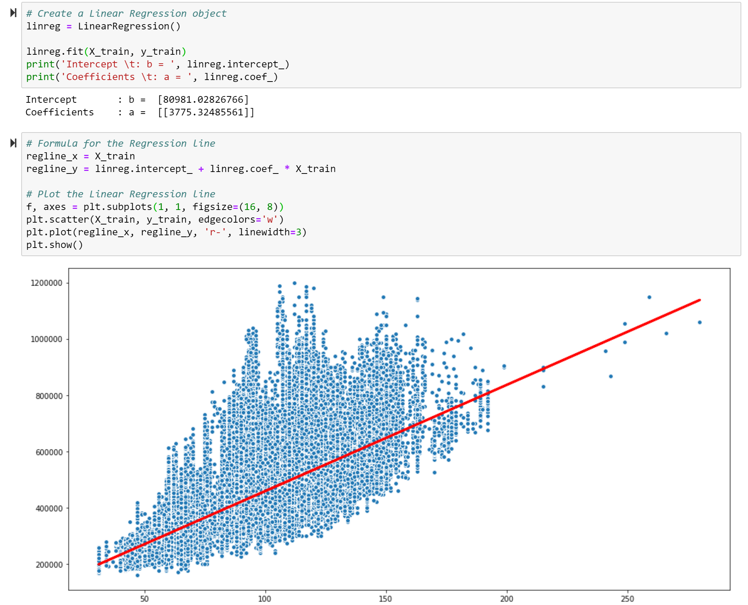The image size is (748, 605).
Task: Click the plt.plot linewidth=3 code line
Action: click(166, 232)
